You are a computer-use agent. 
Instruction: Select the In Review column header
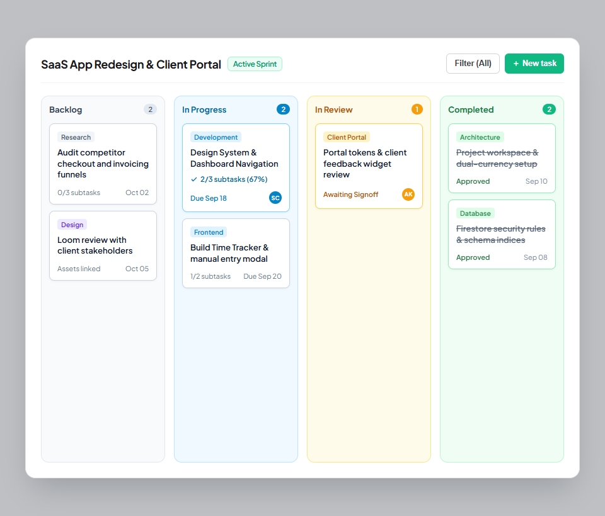(334, 110)
